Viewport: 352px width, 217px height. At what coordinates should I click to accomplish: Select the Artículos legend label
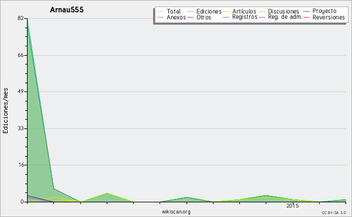point(244,11)
